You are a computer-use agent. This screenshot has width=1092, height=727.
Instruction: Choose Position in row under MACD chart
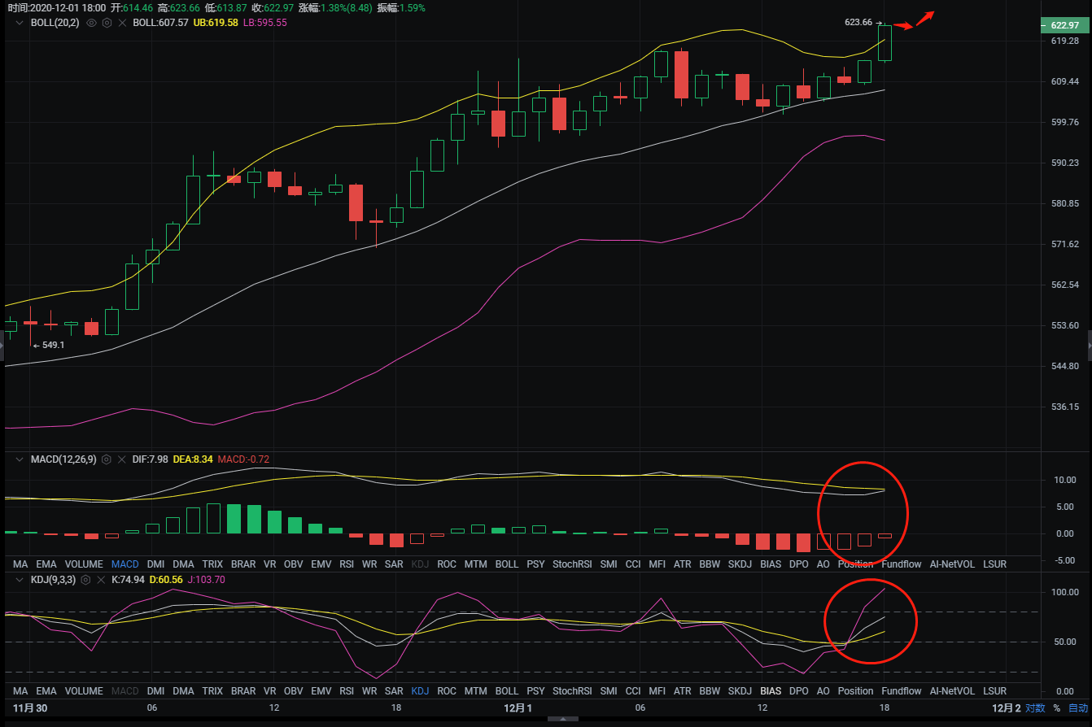click(855, 564)
